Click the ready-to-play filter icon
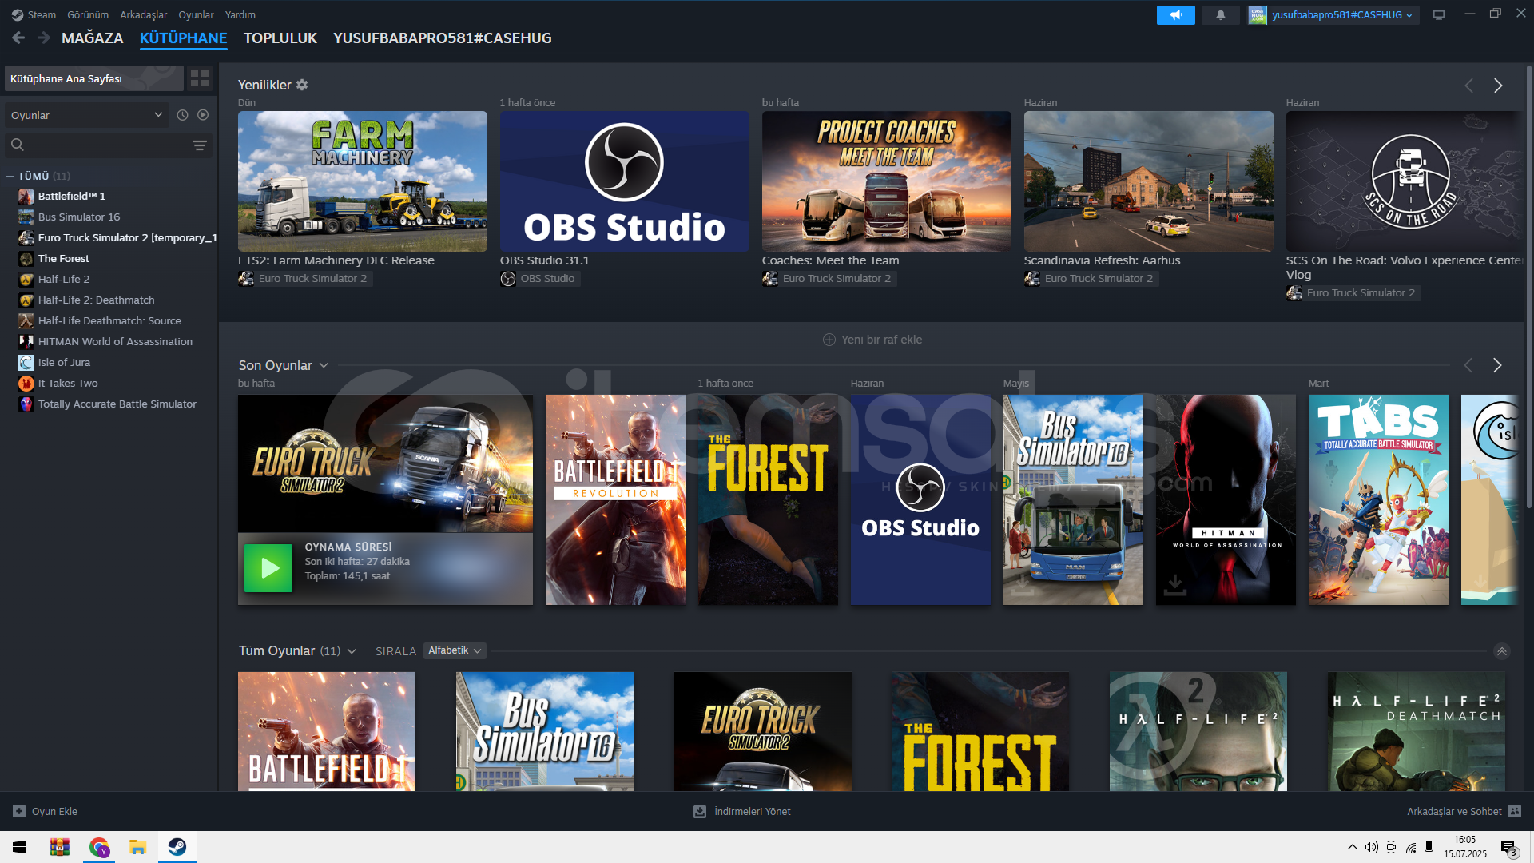Viewport: 1534px width, 863px height. [x=203, y=115]
